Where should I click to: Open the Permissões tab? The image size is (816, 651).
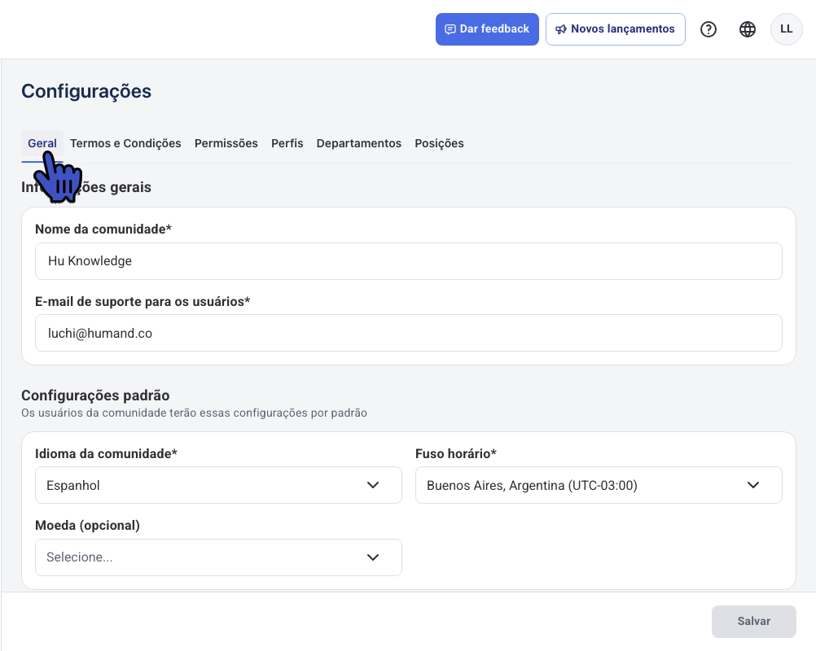(226, 143)
